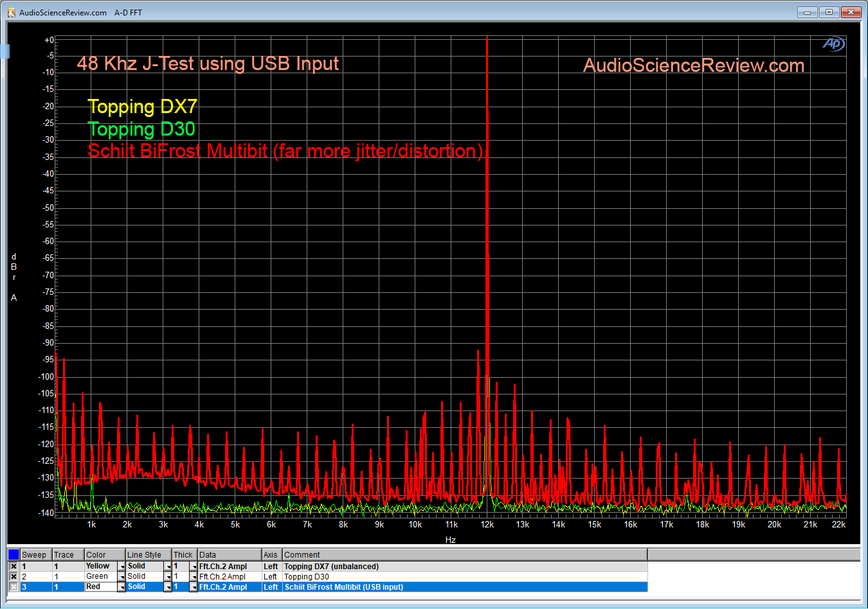
Task: Click the blue square in the legend header
Action: point(14,554)
